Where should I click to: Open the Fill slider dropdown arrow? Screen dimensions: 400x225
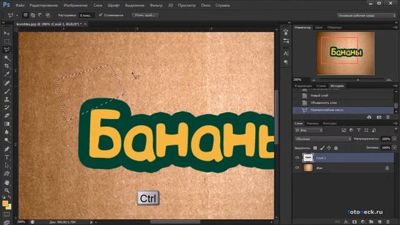point(394,147)
